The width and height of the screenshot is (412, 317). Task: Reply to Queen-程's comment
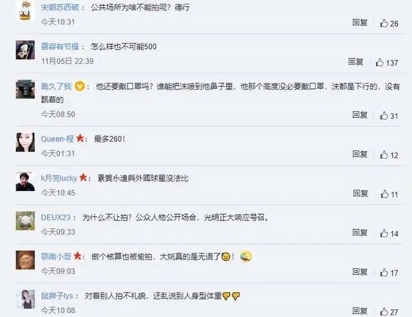click(360, 154)
